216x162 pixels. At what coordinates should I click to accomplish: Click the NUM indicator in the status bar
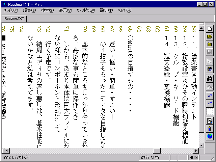point(193,158)
